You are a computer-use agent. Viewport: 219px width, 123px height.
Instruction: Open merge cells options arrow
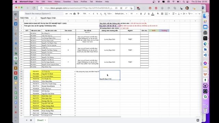point(169,14)
